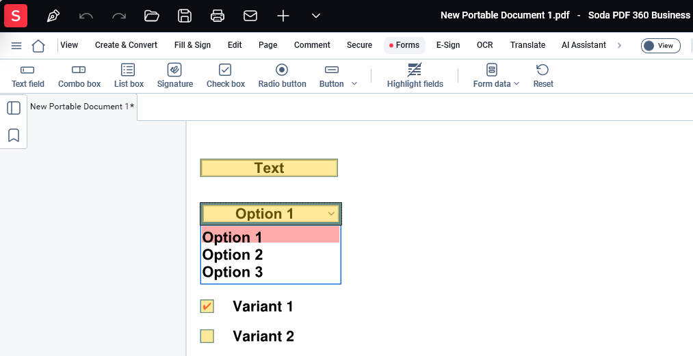
Task: Create new document with plus icon
Action: click(x=283, y=16)
